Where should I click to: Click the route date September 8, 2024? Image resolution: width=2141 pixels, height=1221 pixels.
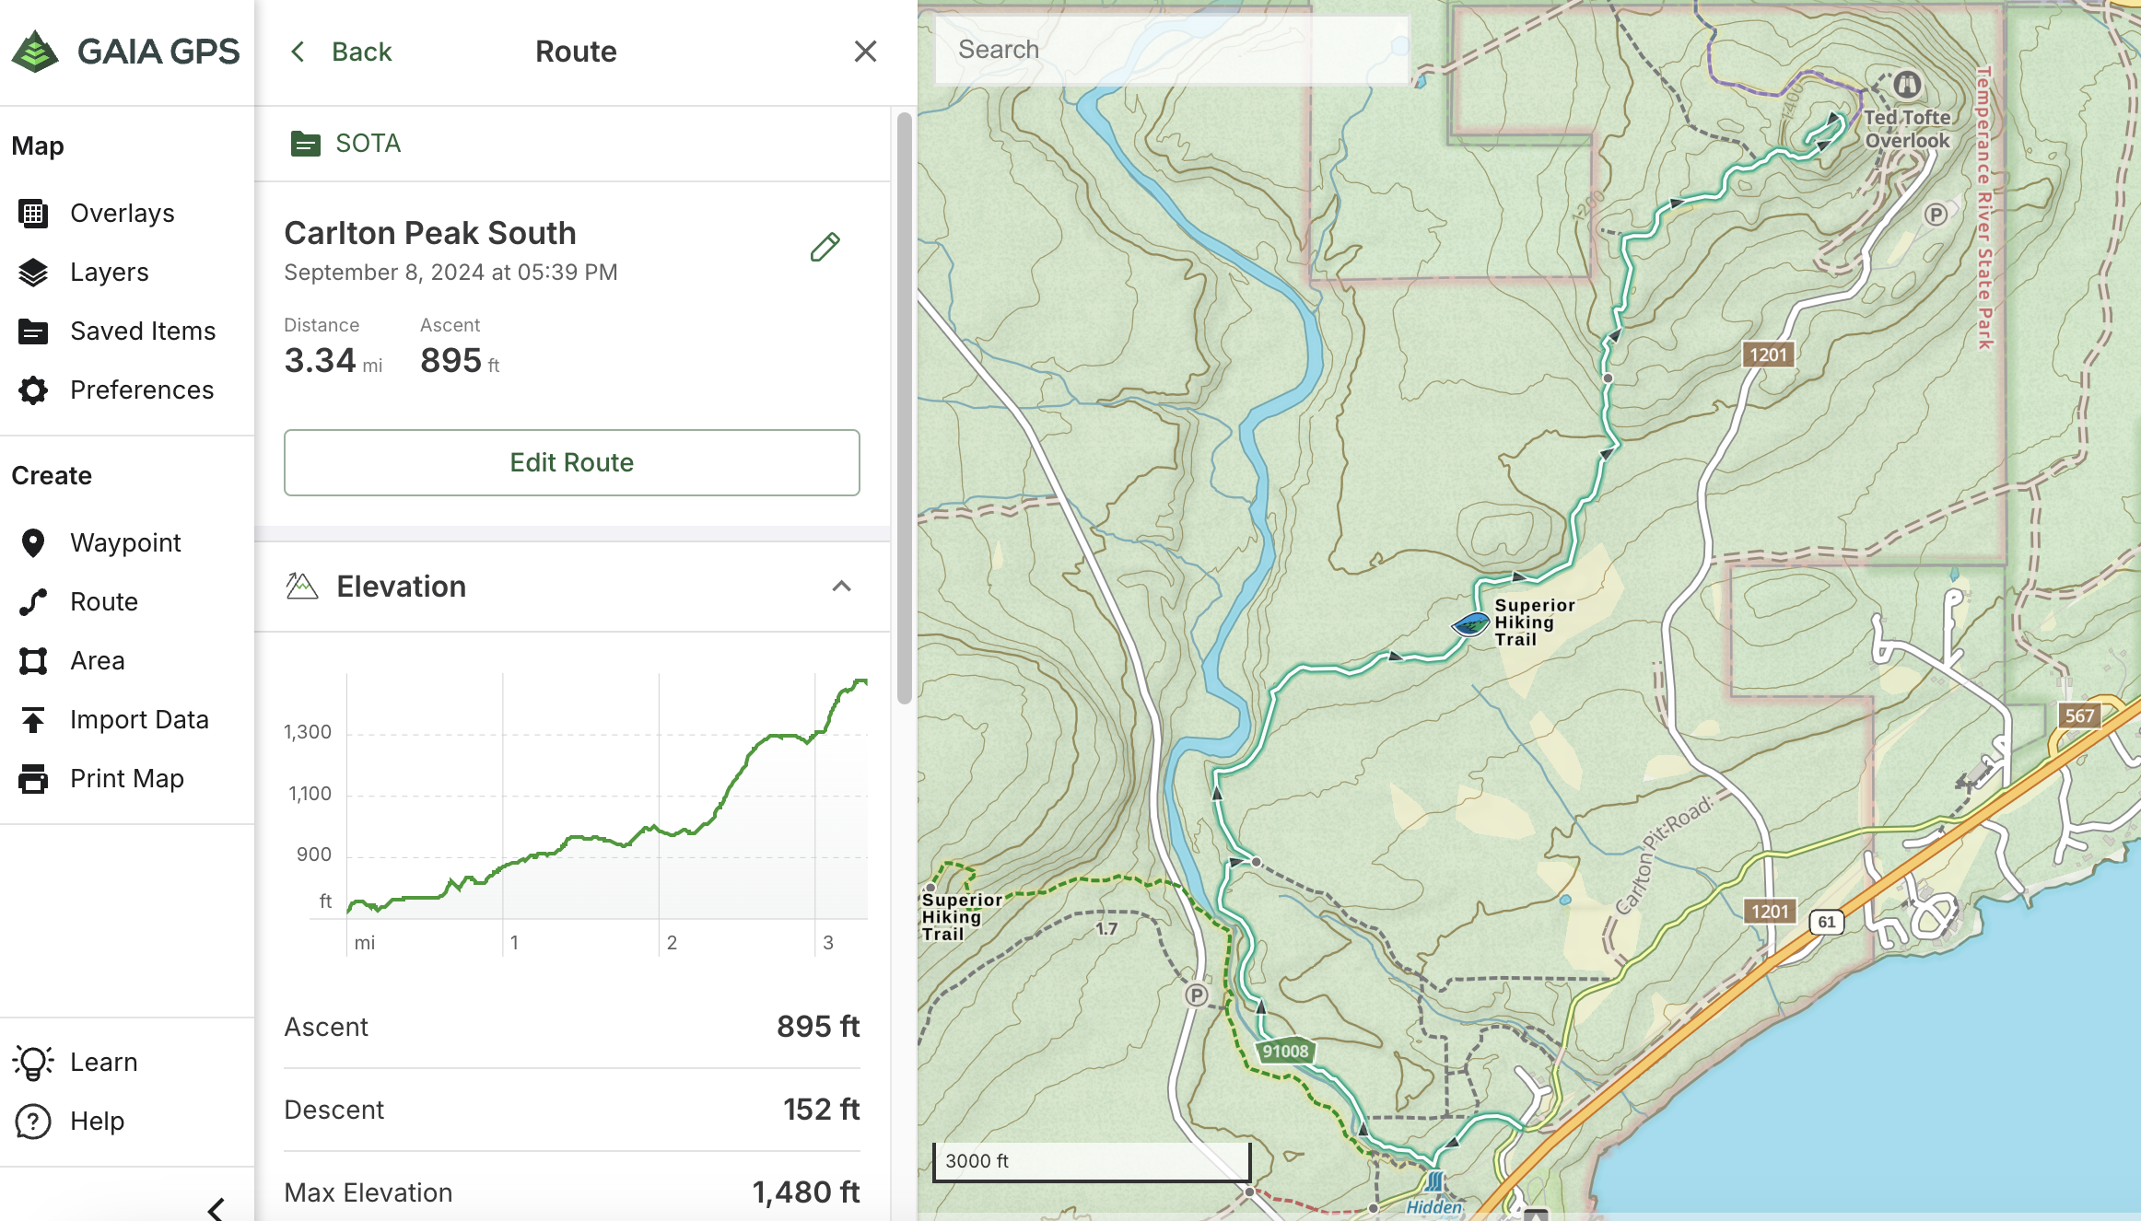pyautogui.click(x=450, y=273)
